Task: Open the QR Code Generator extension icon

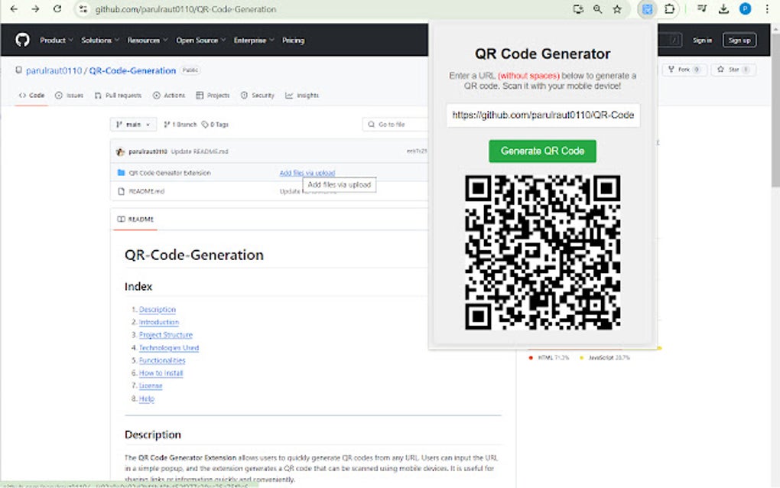Action: [x=647, y=9]
